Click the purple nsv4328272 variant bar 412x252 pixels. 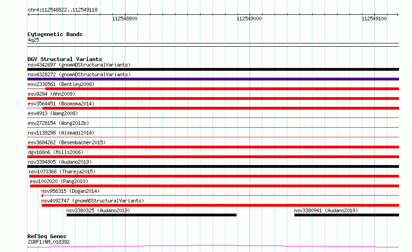tap(213, 79)
